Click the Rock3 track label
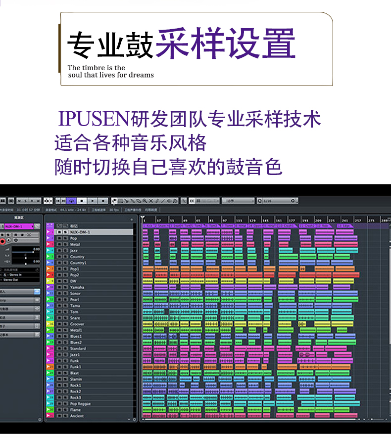 pos(76,398)
